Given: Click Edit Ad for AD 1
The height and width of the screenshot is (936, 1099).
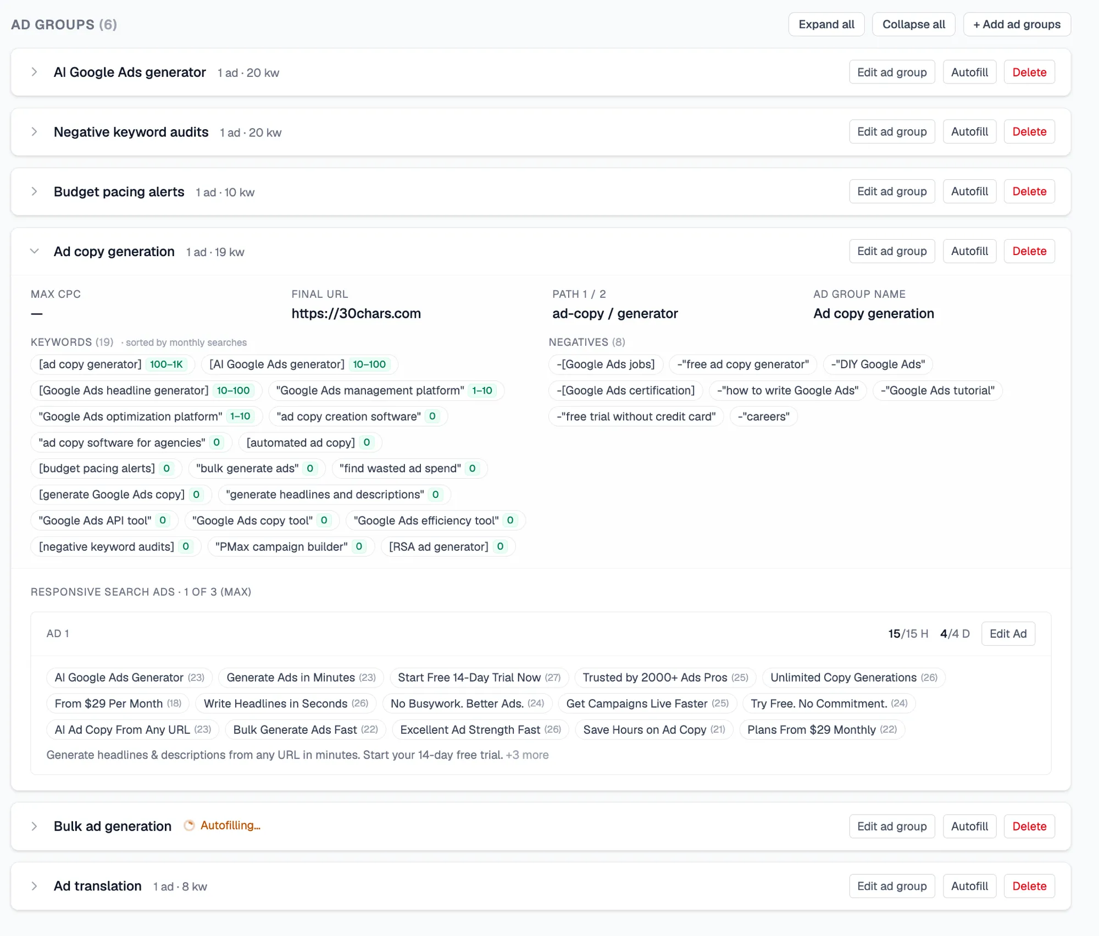Looking at the screenshot, I should (x=1008, y=634).
